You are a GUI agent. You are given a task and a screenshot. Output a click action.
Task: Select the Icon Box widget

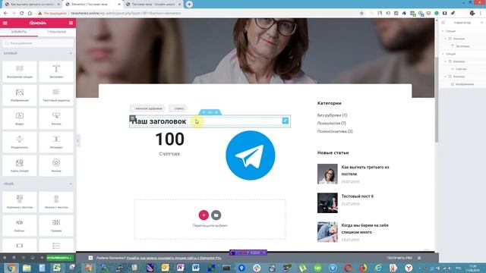coord(56,202)
